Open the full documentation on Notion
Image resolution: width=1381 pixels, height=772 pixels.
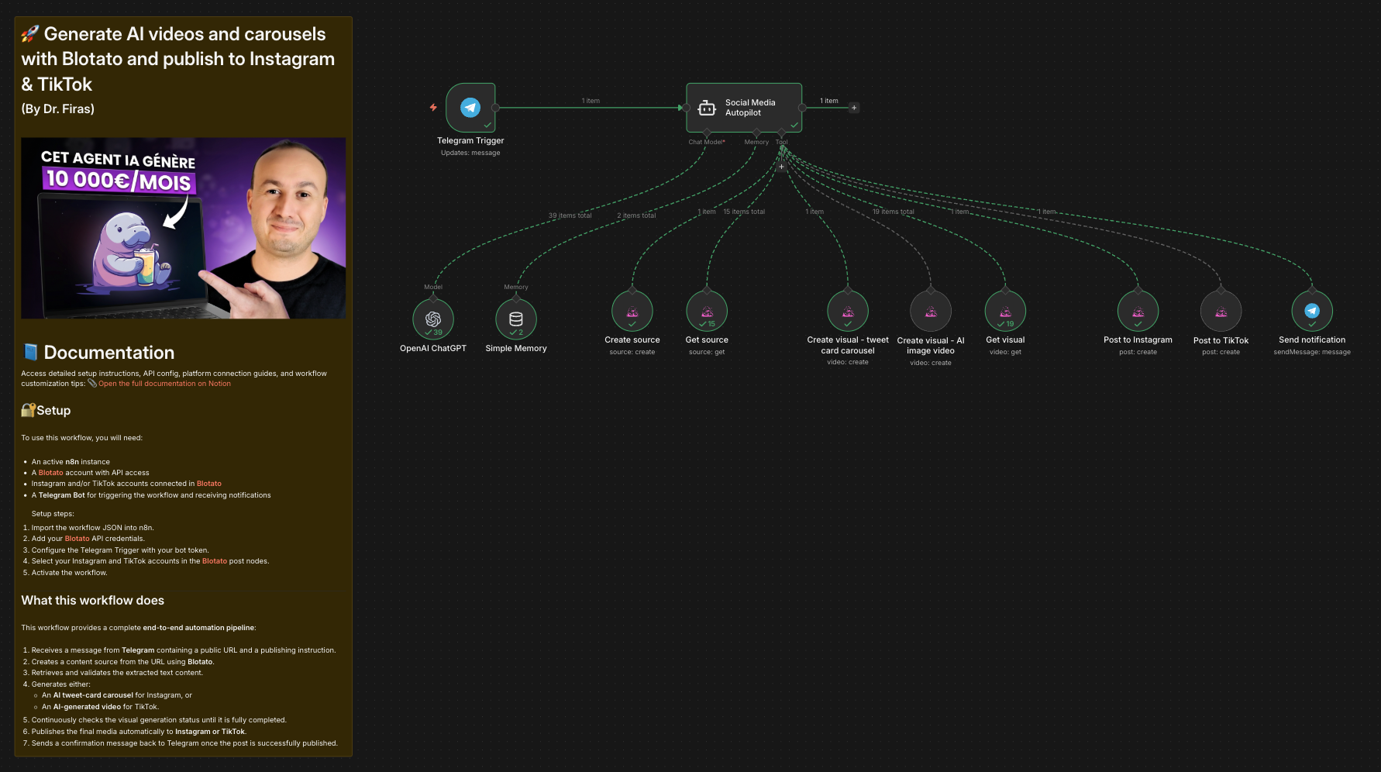point(164,383)
